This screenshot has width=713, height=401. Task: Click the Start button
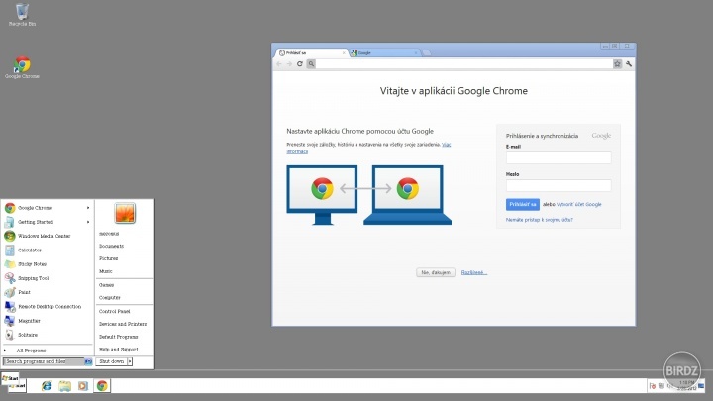10,378
